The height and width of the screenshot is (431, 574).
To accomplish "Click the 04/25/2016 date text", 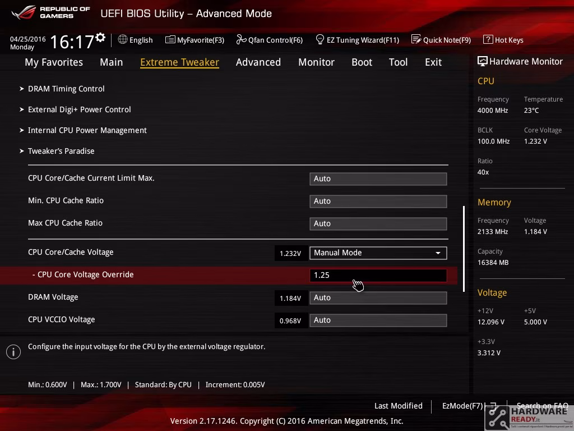I will (x=28, y=39).
